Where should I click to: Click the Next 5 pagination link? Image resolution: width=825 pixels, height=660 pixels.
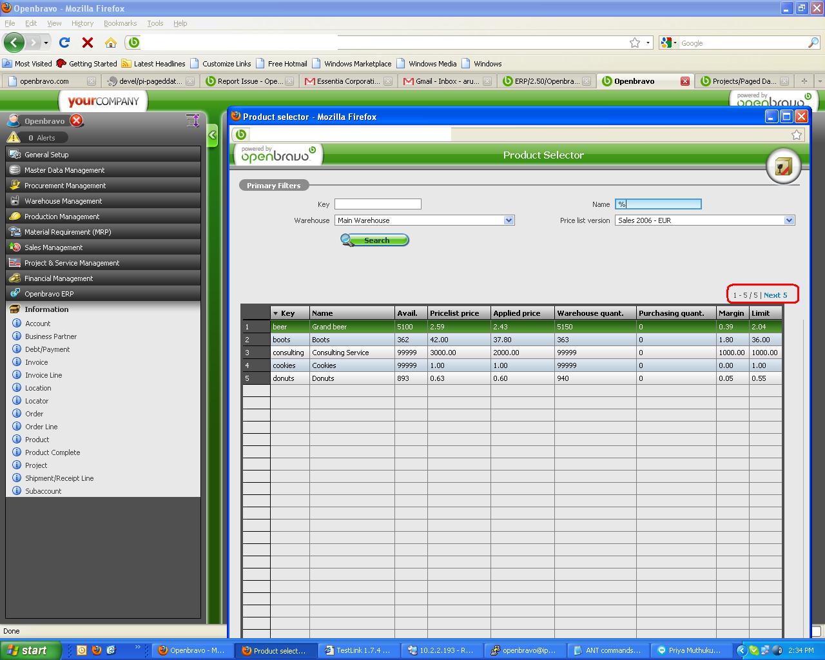point(775,295)
